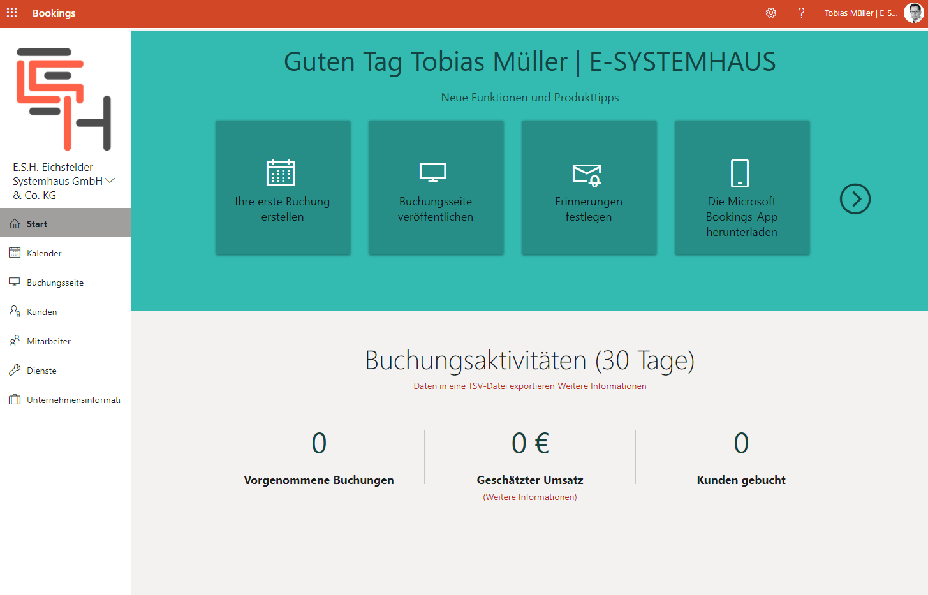Image resolution: width=928 pixels, height=595 pixels.
Task: Open the Buchungsseite veröffentlichen tile
Action: 436,188
